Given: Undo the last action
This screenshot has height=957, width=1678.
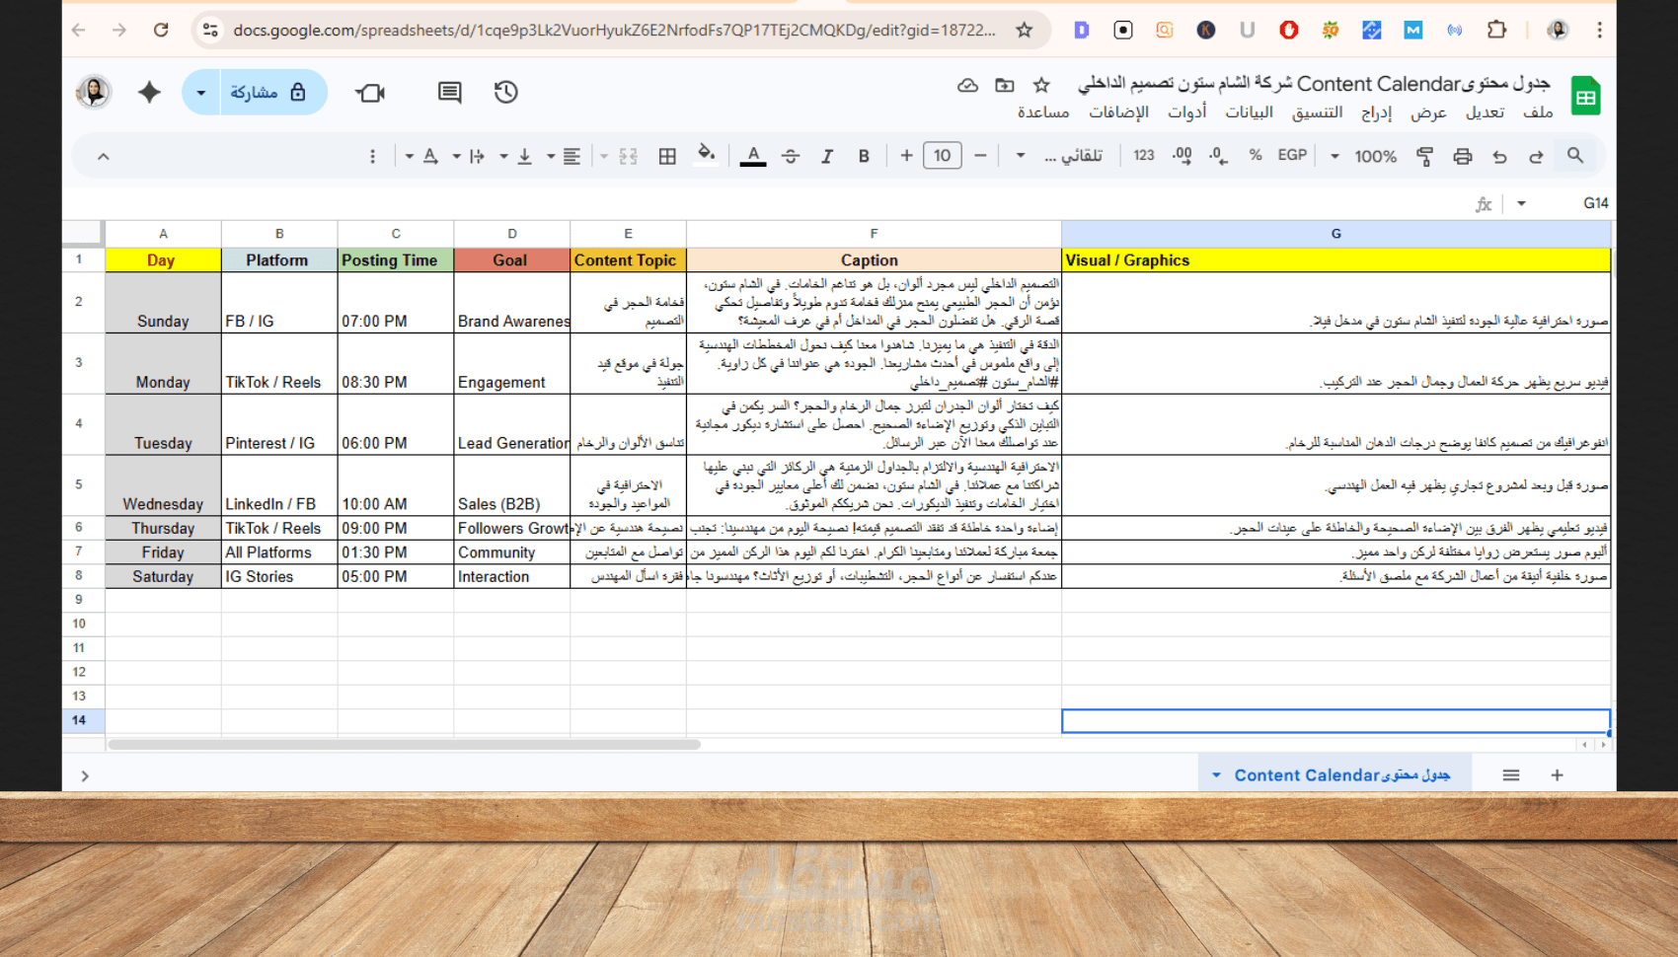Looking at the screenshot, I should [x=1499, y=156].
